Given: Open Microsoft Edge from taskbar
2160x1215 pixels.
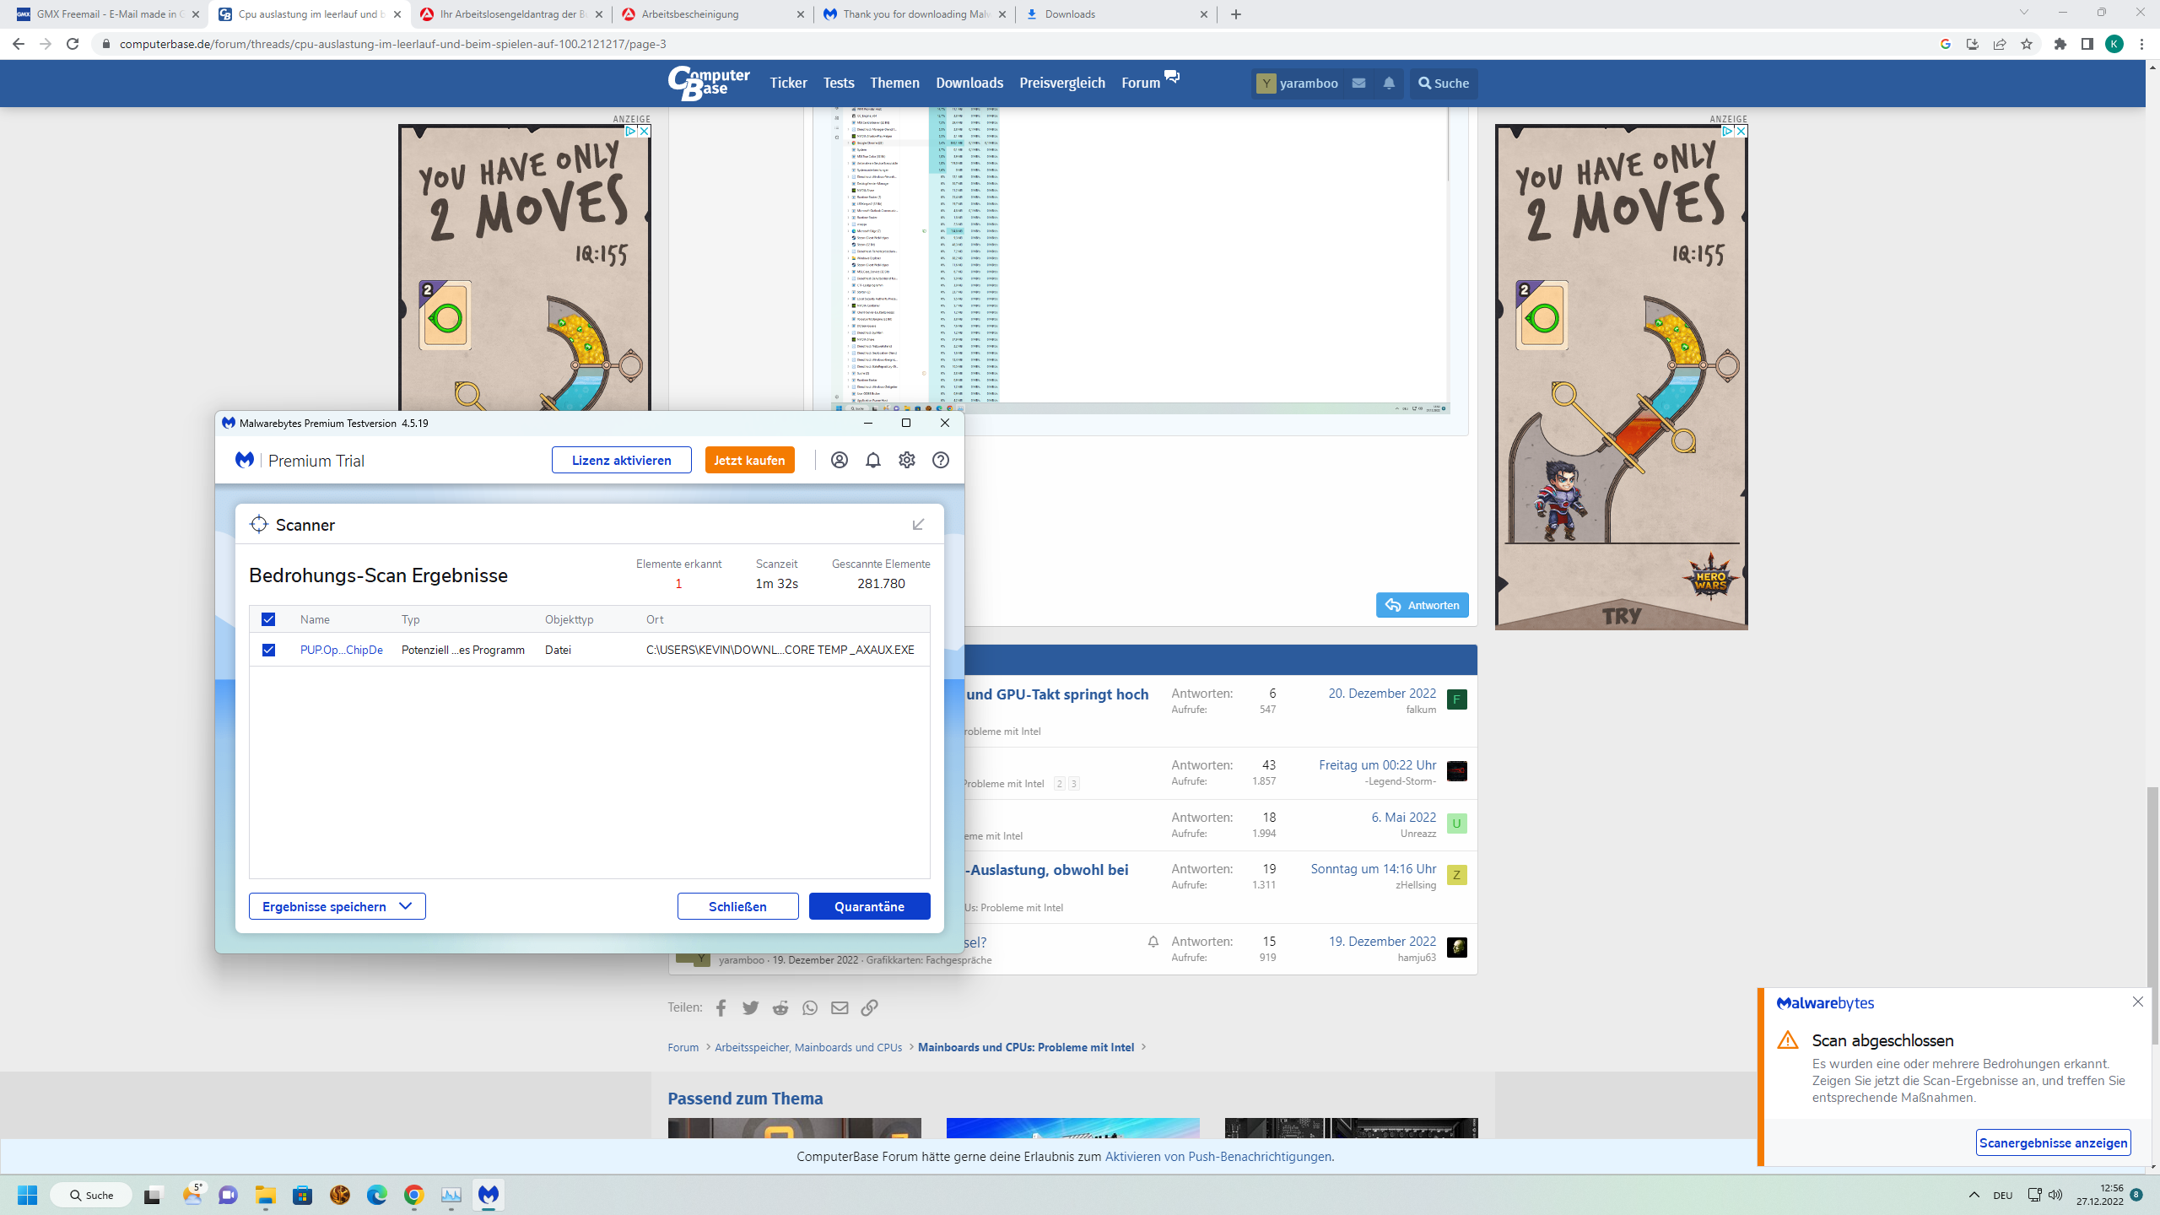Looking at the screenshot, I should point(376,1195).
